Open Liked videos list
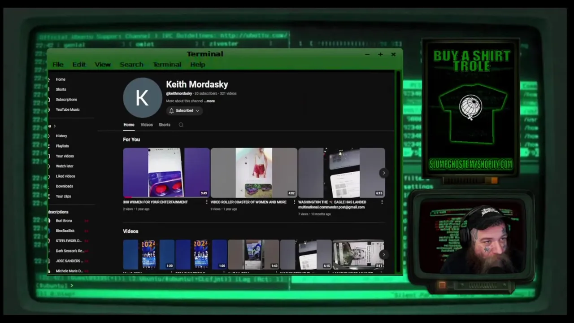Viewport: 574px width, 323px height. coord(65,176)
